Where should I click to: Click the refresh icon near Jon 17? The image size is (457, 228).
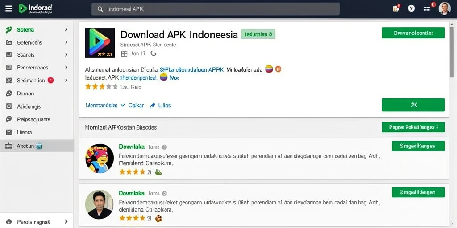click(154, 53)
